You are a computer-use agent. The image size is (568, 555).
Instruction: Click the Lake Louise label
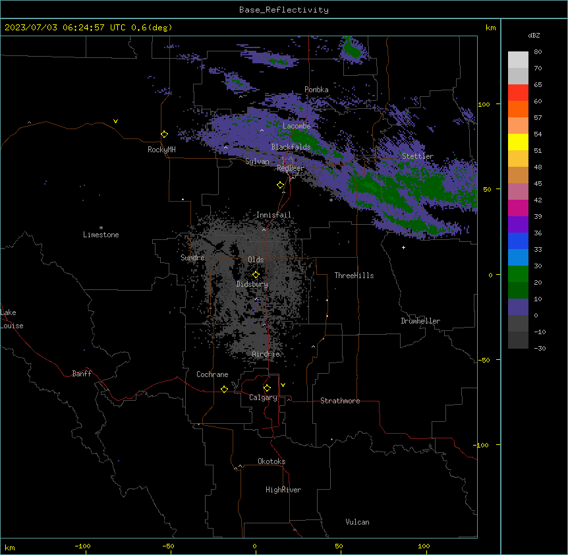point(12,319)
